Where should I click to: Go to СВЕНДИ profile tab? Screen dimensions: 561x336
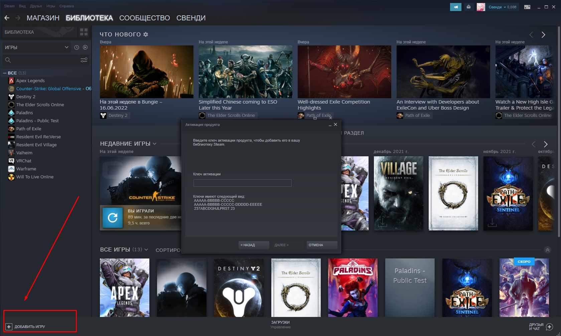click(x=191, y=18)
